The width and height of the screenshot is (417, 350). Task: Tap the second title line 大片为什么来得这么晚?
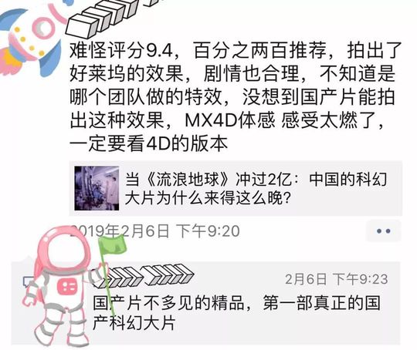pyautogui.click(x=208, y=198)
